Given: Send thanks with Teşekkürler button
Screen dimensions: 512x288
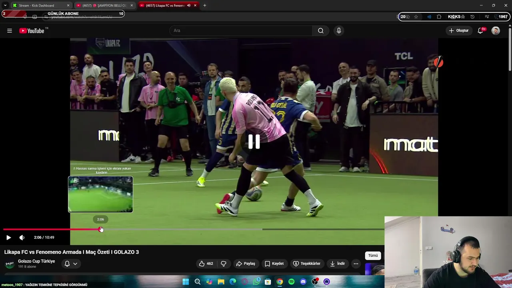Looking at the screenshot, I should [307, 264].
